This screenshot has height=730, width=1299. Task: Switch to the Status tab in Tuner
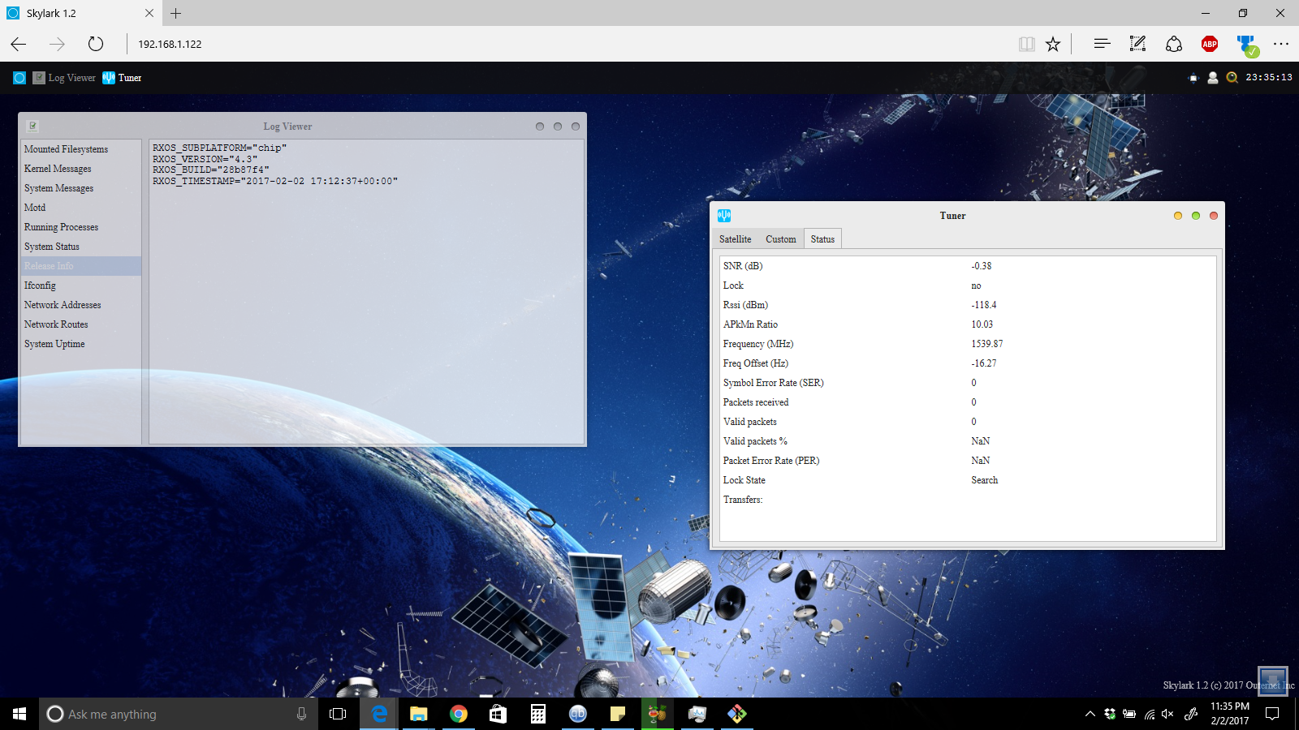[x=822, y=239]
